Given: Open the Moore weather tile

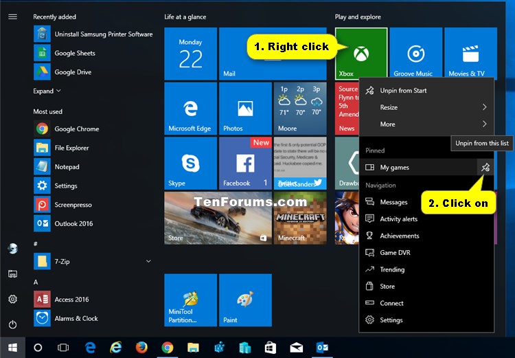Looking at the screenshot, I should coord(300,109).
